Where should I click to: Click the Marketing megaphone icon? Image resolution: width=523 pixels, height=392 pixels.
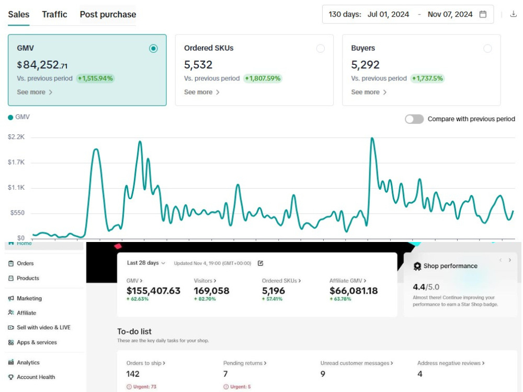(11, 298)
